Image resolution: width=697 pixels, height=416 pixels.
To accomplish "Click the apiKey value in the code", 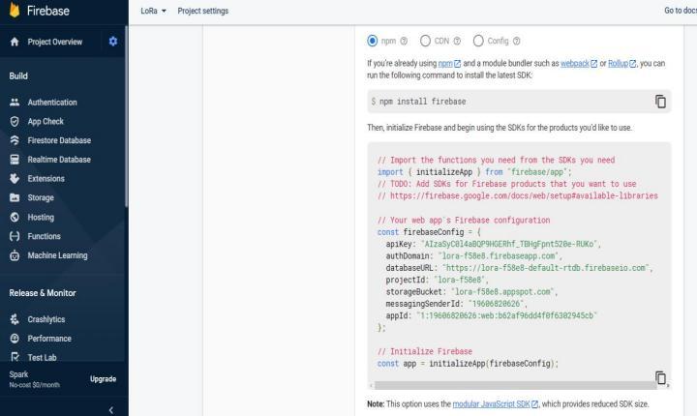I will click(x=510, y=244).
